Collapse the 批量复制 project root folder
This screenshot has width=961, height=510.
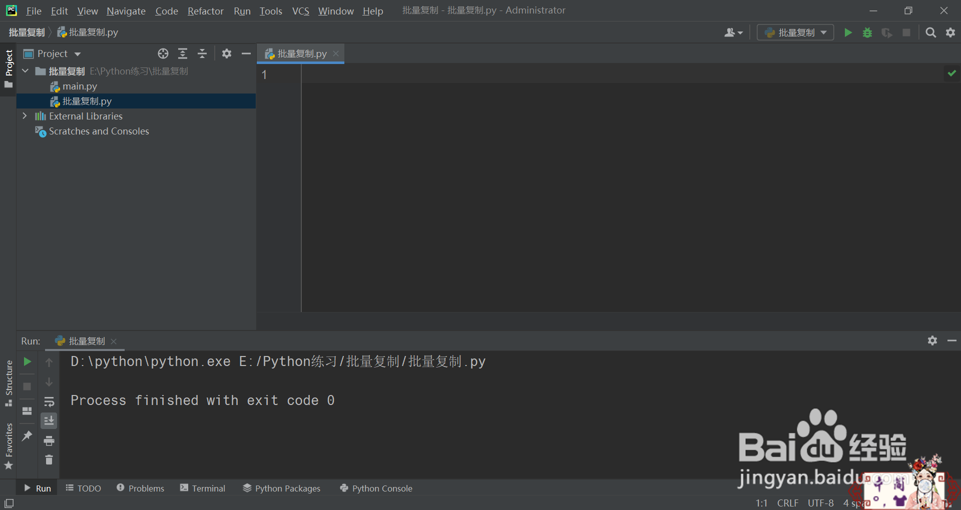coord(25,71)
